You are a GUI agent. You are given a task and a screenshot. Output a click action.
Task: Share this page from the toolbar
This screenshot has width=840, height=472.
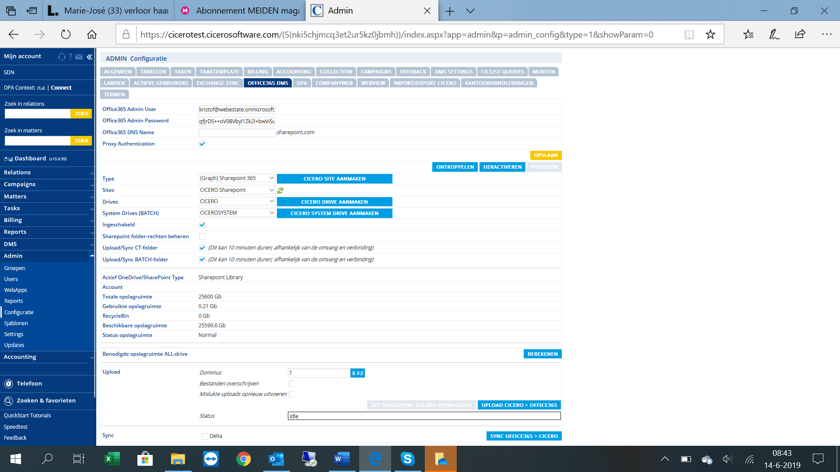pyautogui.click(x=800, y=35)
